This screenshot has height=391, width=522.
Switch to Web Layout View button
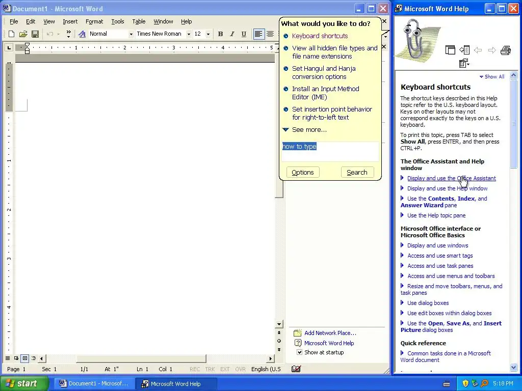16,358
